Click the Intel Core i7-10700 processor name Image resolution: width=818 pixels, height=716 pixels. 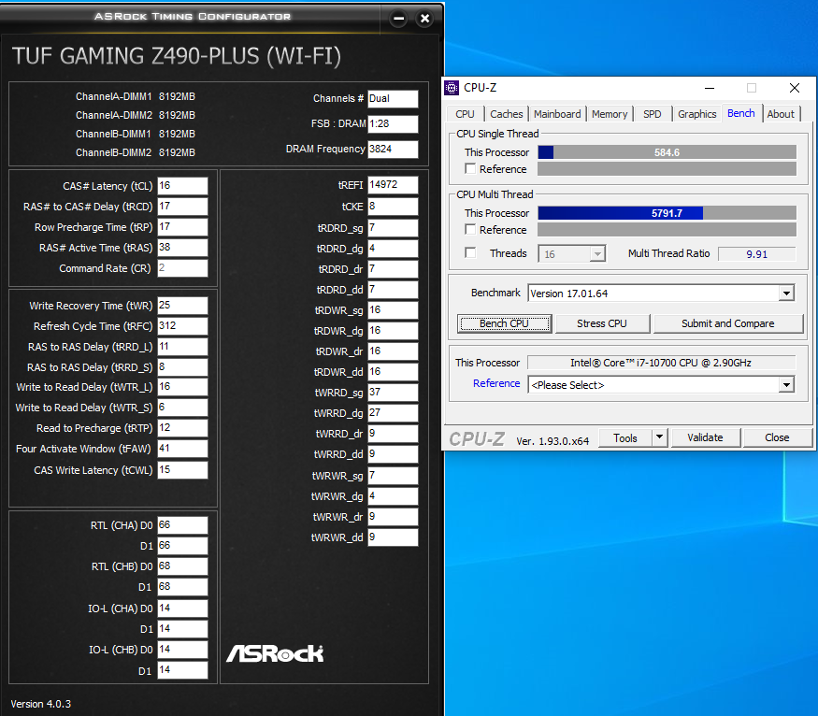coord(661,363)
